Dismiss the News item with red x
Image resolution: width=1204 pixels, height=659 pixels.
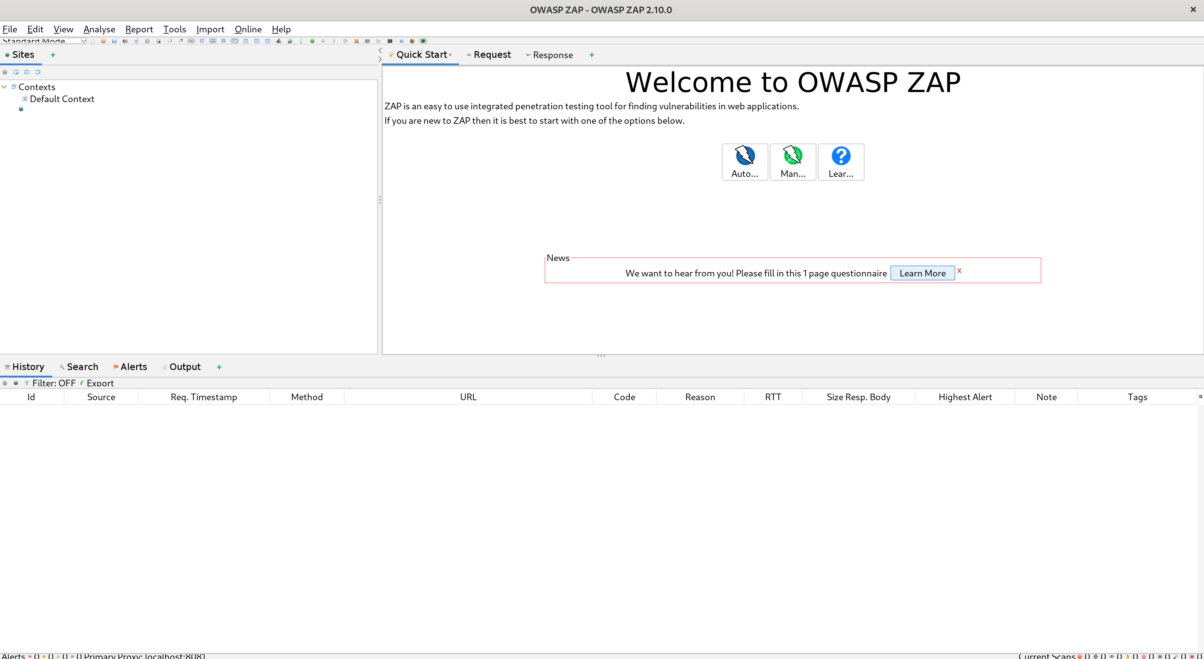click(959, 270)
